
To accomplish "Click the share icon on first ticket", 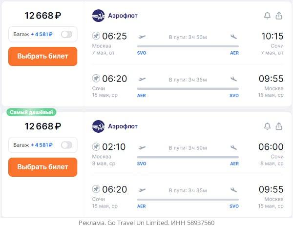I will click(279, 16).
